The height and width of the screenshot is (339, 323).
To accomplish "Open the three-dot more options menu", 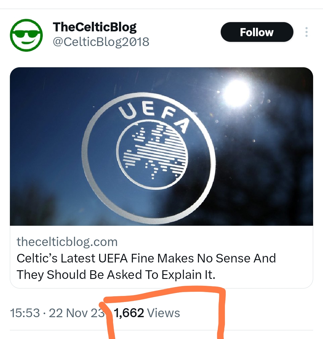I will [306, 32].
